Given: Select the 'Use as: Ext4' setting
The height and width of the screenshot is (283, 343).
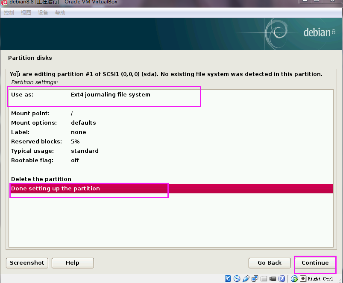Looking at the screenshot, I should coord(80,95).
